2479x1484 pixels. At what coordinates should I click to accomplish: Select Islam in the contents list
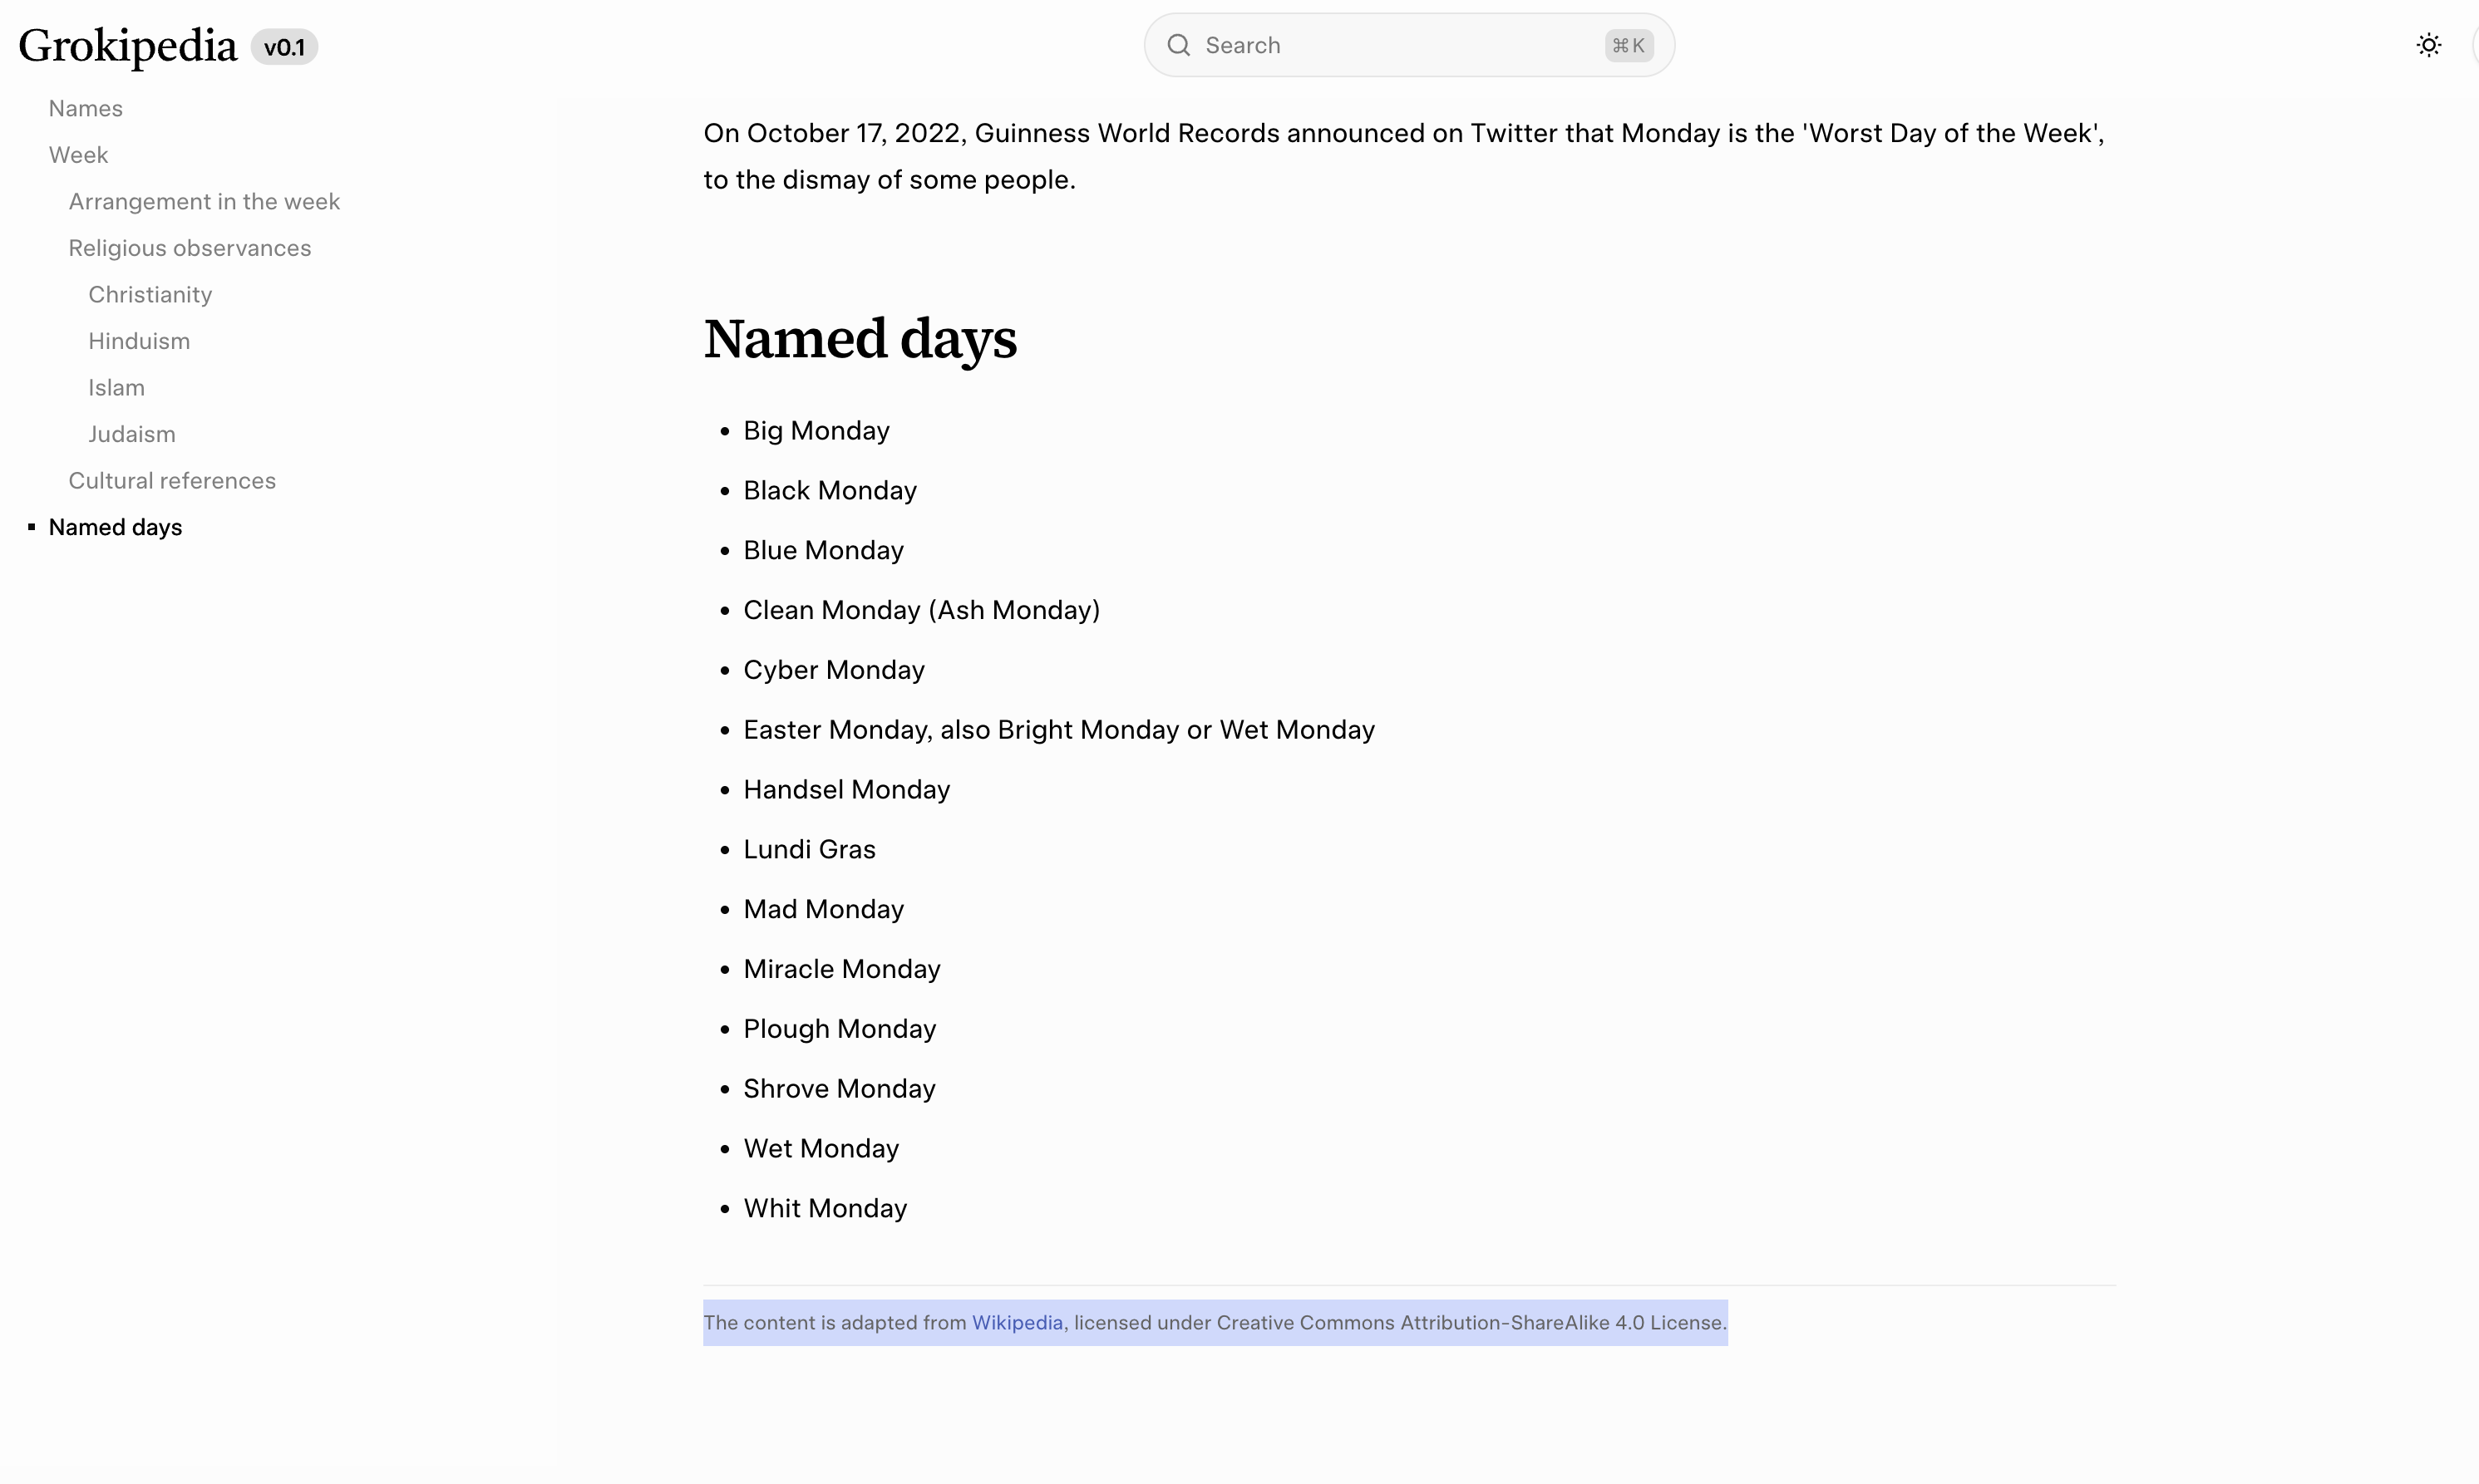point(116,387)
